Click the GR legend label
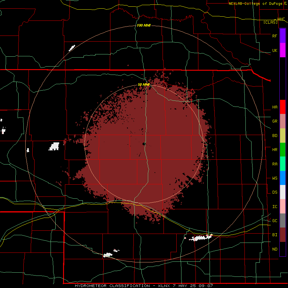The width and height of the screenshot is (288, 288). [x=275, y=121]
